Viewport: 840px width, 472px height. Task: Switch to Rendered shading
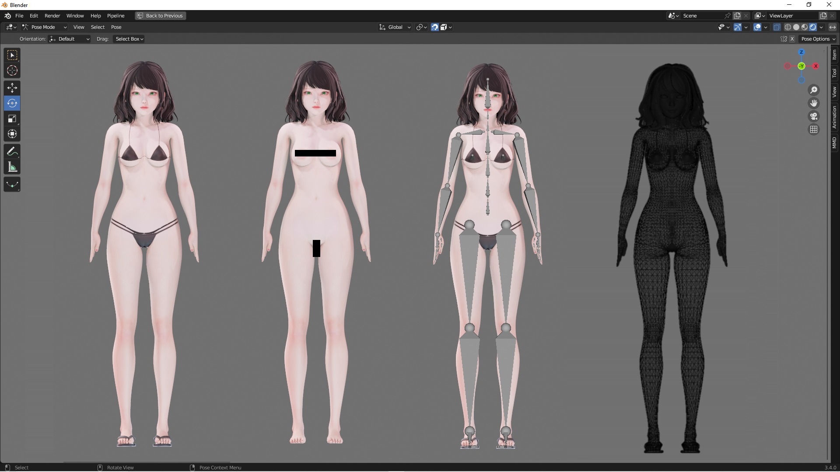[x=813, y=27]
